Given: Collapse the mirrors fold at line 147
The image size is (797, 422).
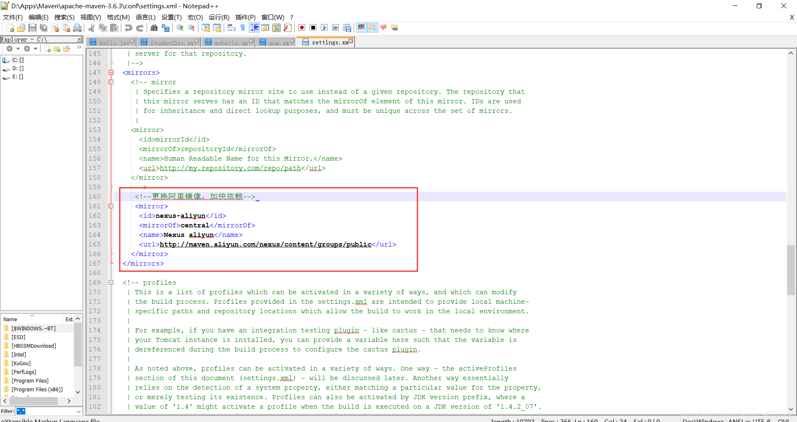Looking at the screenshot, I should click(111, 73).
